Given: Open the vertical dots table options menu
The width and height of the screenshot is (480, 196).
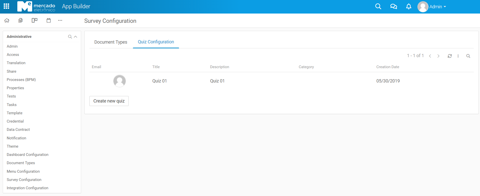Looking at the screenshot, I should [458, 56].
